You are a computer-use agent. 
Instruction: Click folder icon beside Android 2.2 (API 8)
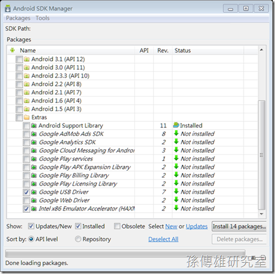27,84
